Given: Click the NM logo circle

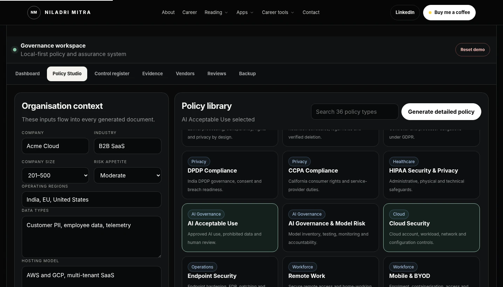Looking at the screenshot, I should pyautogui.click(x=34, y=13).
